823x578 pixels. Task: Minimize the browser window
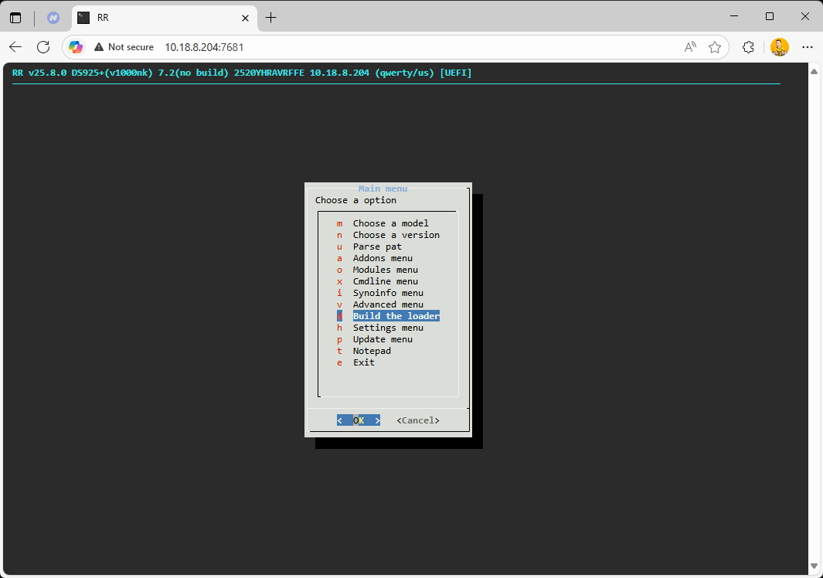click(734, 16)
